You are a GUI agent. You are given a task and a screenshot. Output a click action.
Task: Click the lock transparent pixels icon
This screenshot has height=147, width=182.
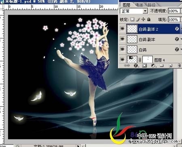(x=133, y=19)
